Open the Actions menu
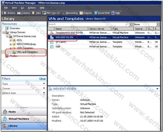163x132 pixels. click(x=32, y=8)
